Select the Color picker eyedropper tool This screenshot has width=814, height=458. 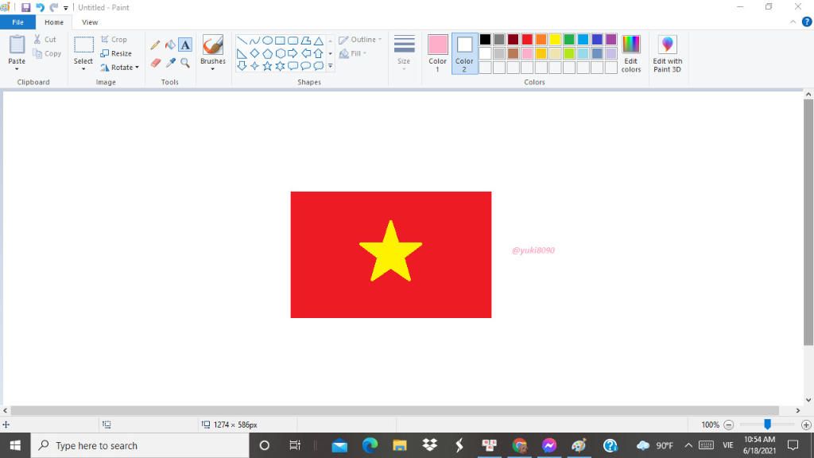[x=170, y=63]
